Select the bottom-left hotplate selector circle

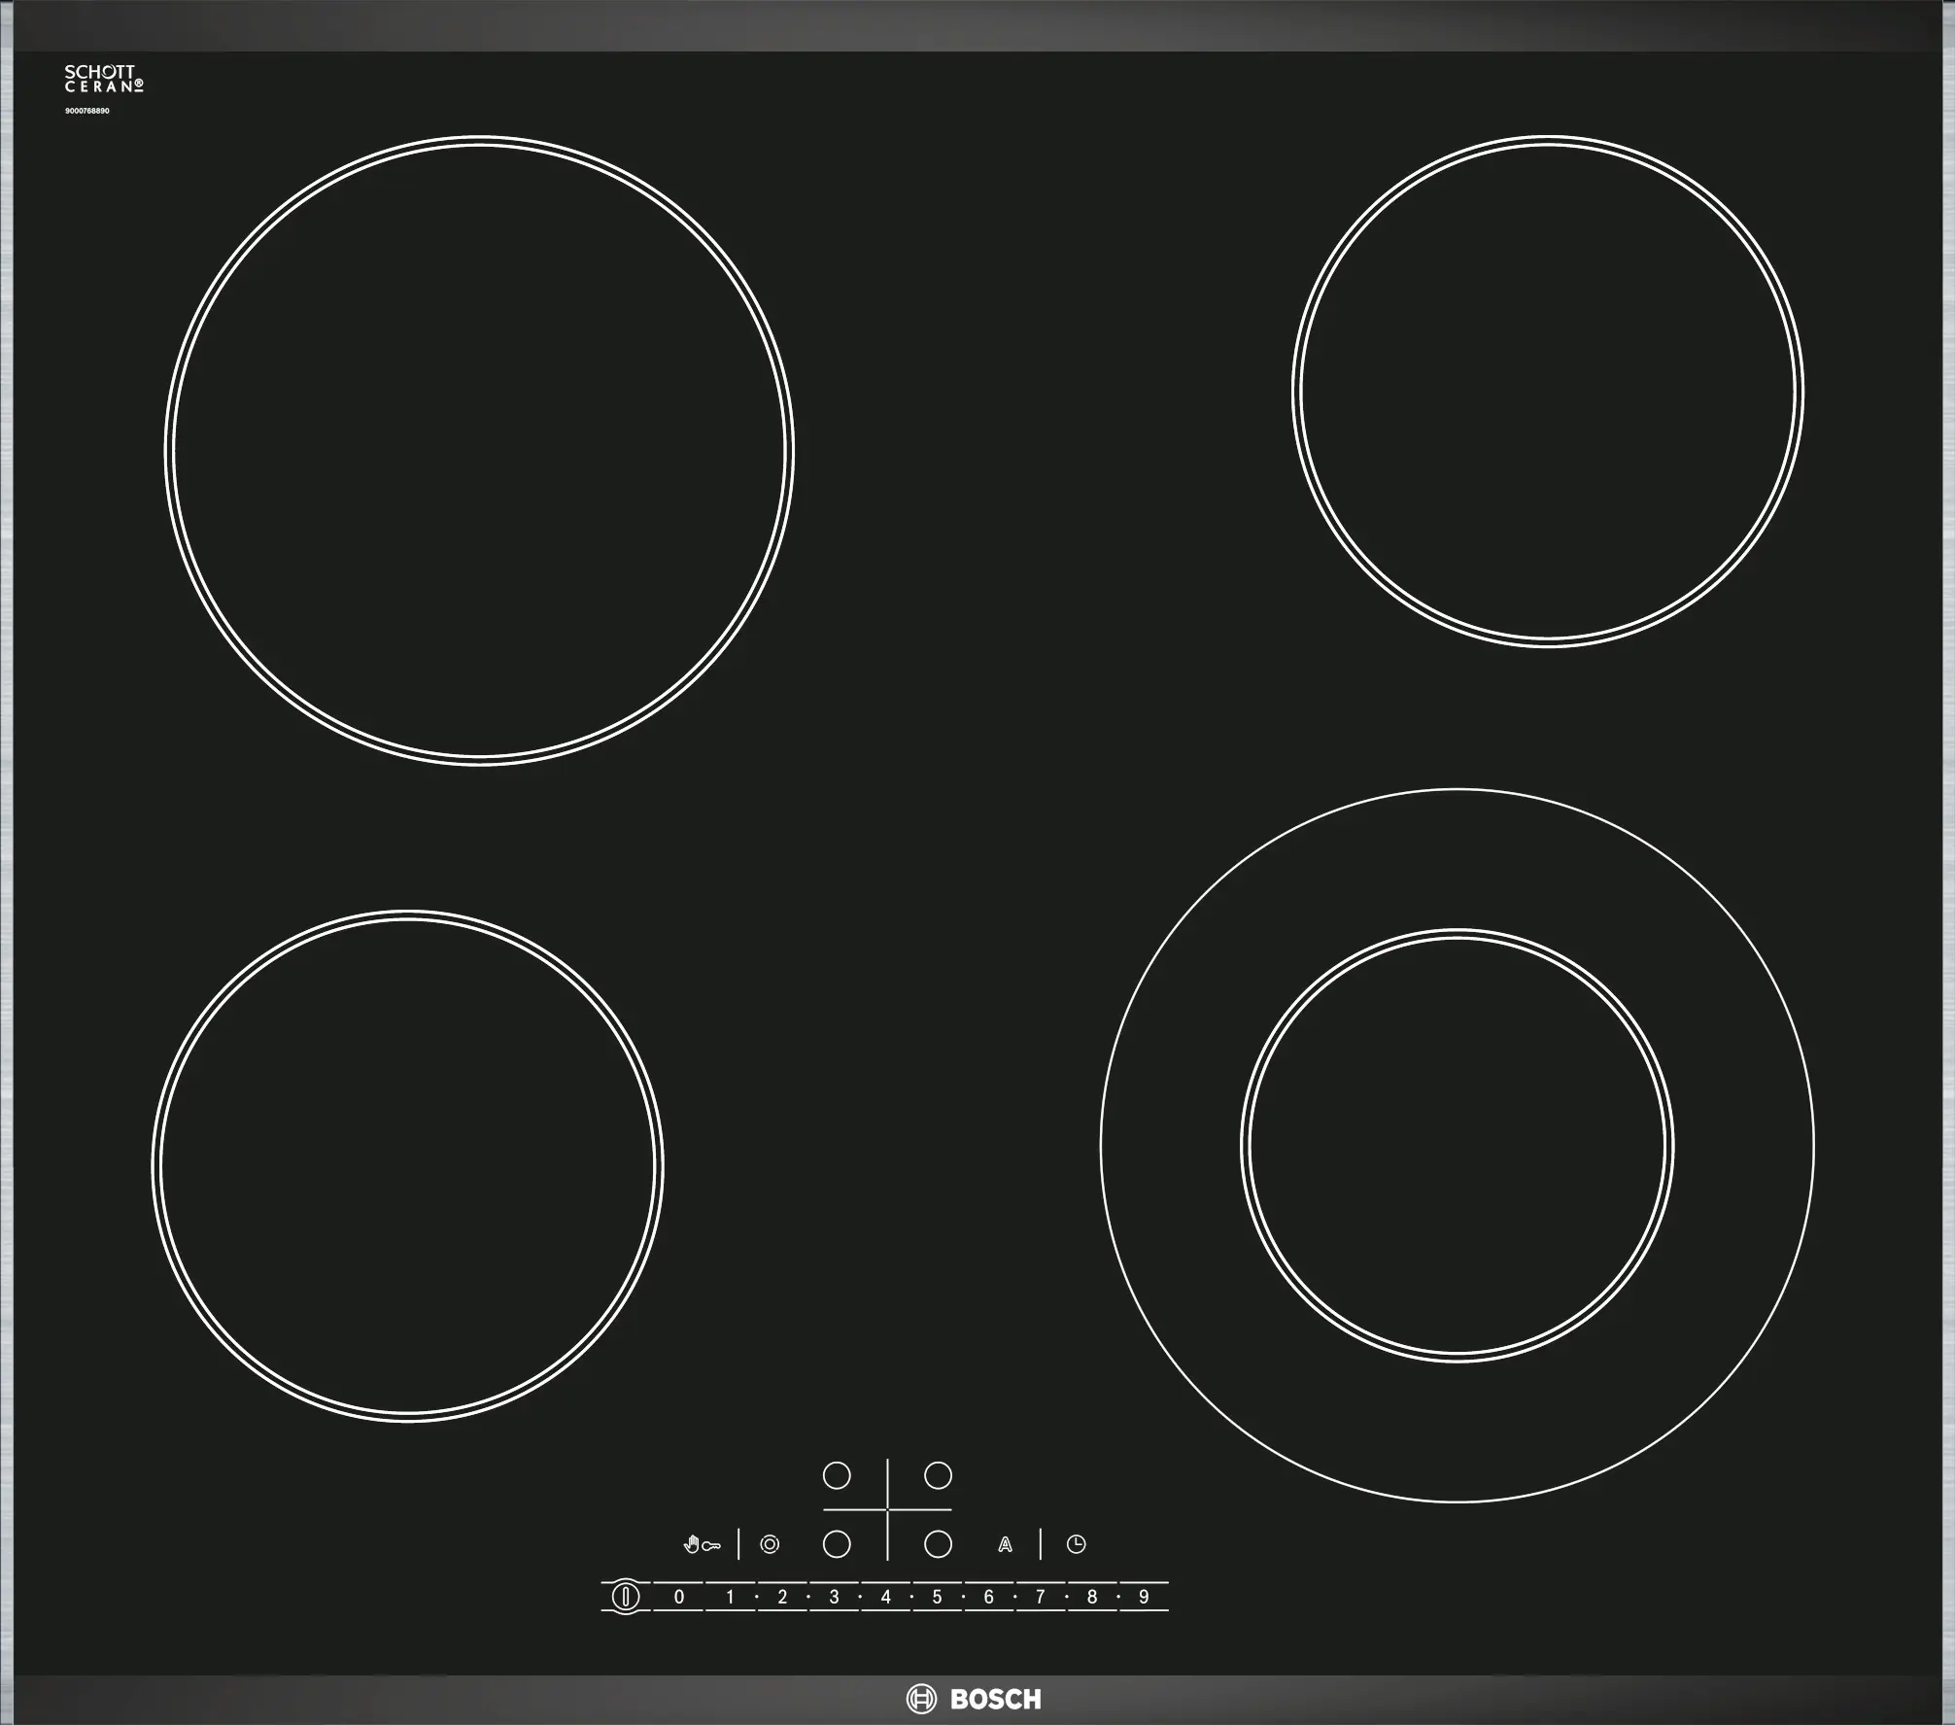[x=837, y=1544]
